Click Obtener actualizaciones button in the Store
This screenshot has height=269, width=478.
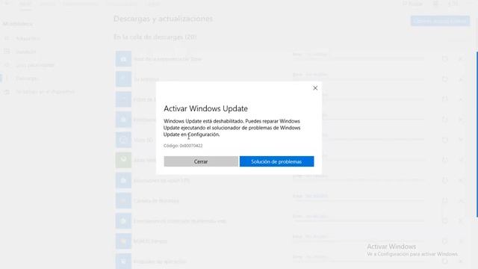(x=440, y=21)
